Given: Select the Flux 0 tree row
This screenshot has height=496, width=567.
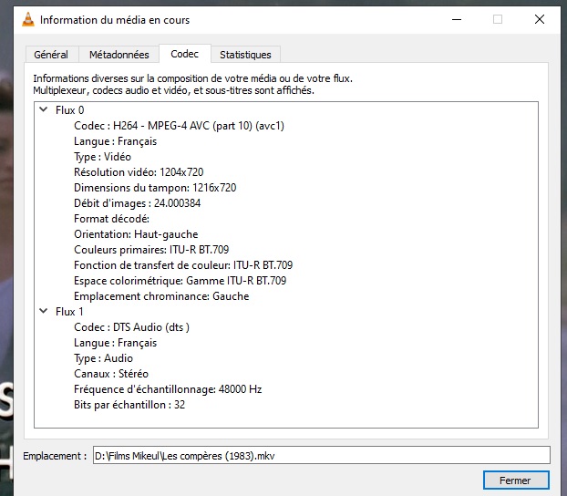Looking at the screenshot, I should [70, 110].
